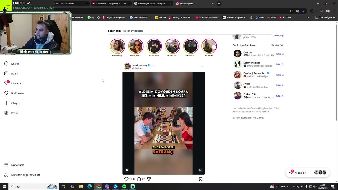Image resolution: width=338 pixels, height=190 pixels.
Task: Click the crossed-eye tracking protection icon
Action: coord(298,11)
